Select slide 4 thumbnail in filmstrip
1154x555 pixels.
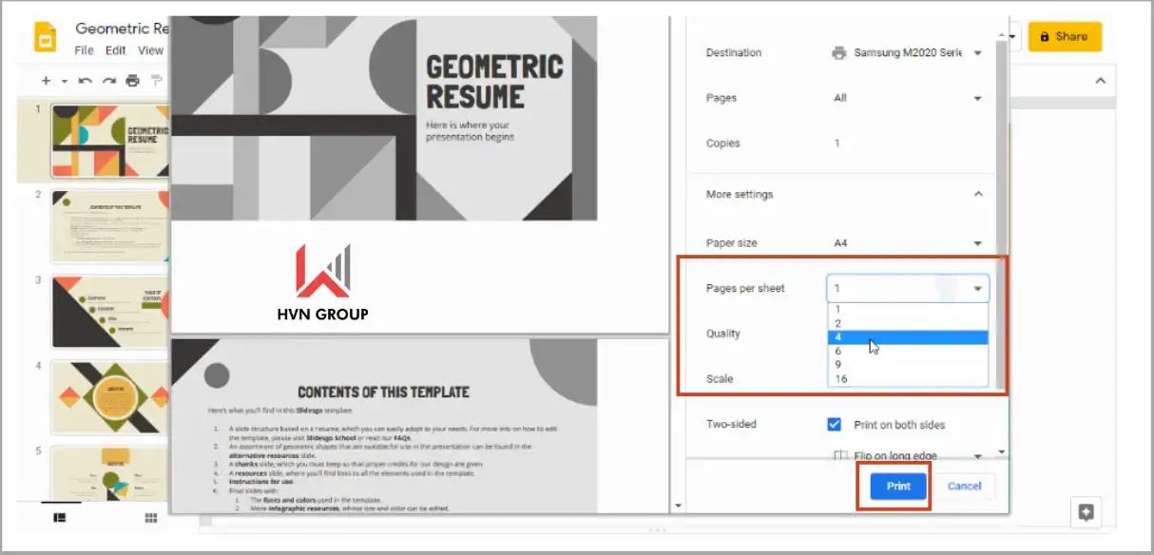(110, 397)
